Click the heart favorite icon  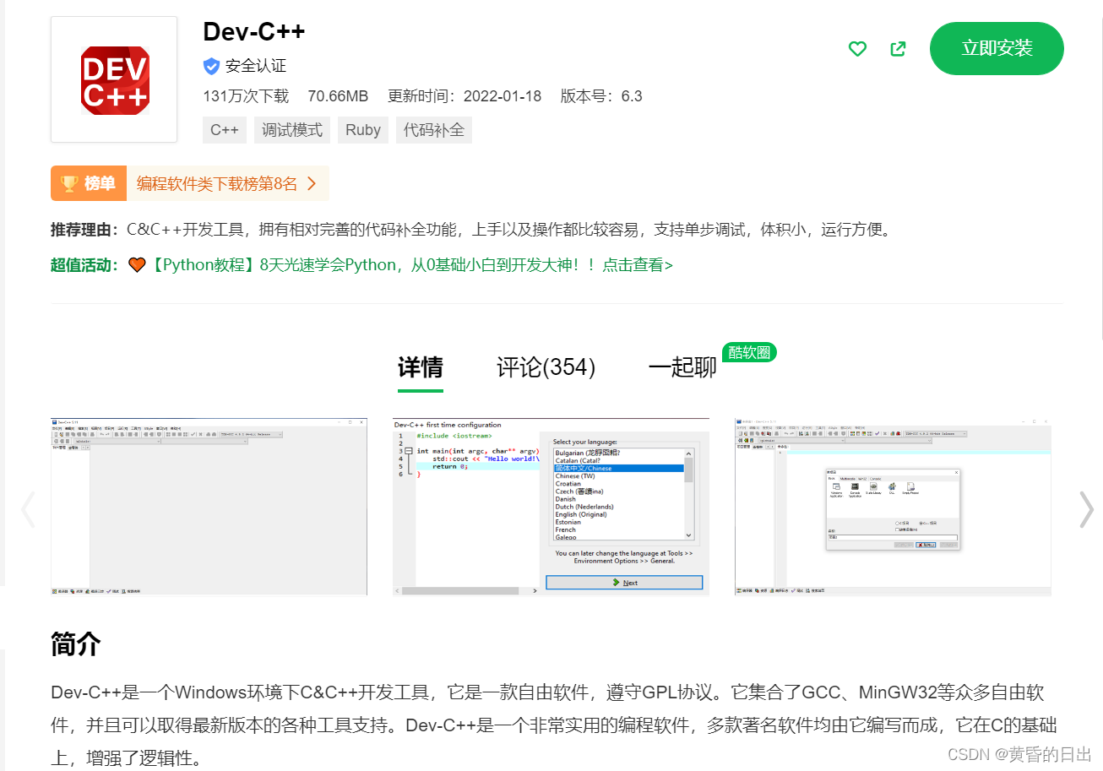(857, 49)
